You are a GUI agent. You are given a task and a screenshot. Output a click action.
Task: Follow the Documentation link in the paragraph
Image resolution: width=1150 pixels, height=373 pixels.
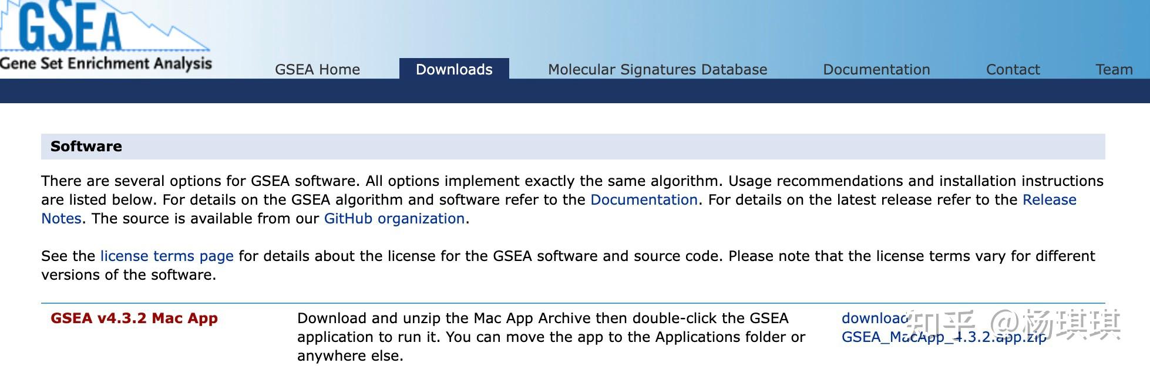[644, 199]
